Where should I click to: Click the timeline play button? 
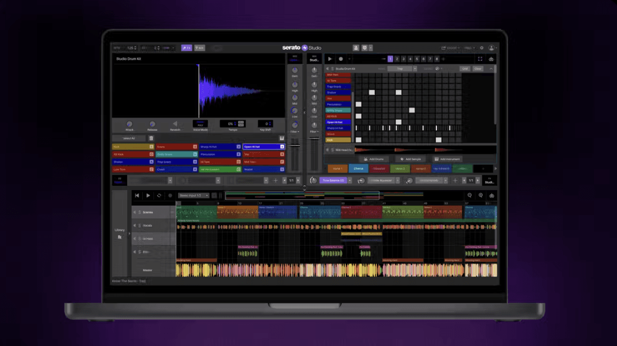(x=148, y=195)
